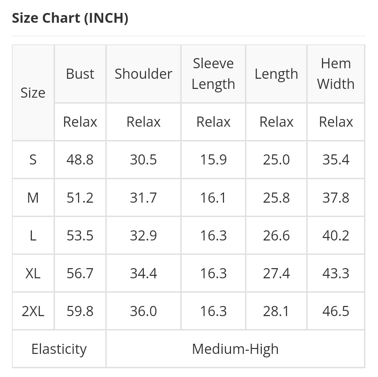Click the 48.8 bust measurement

click(80, 160)
